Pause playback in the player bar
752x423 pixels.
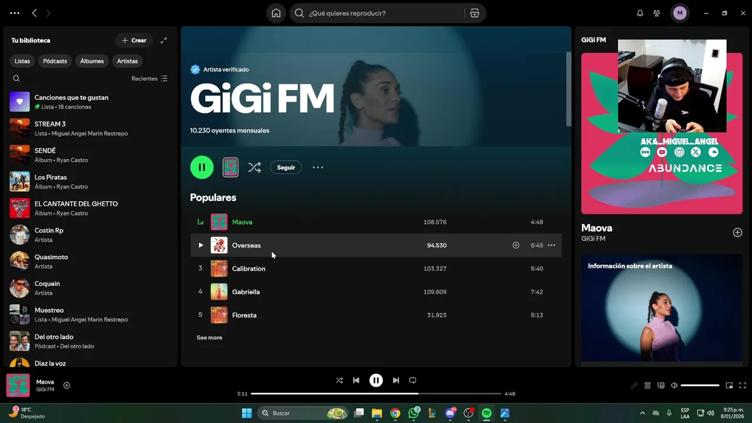[x=376, y=380]
